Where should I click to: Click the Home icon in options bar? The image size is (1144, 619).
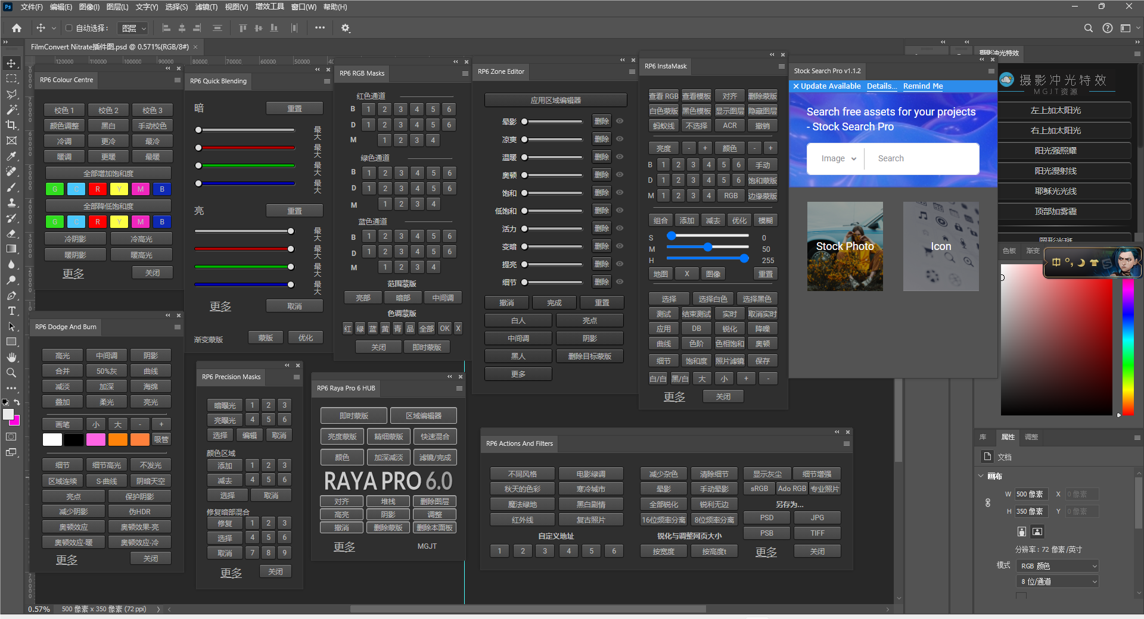tap(17, 28)
